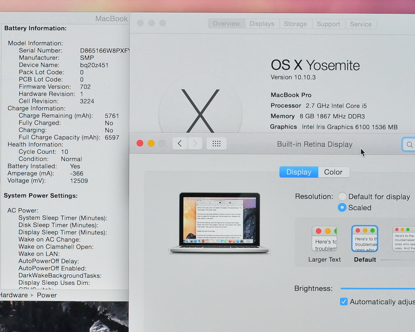
Task: Close the Built-in Retina Display window
Action: (140, 143)
